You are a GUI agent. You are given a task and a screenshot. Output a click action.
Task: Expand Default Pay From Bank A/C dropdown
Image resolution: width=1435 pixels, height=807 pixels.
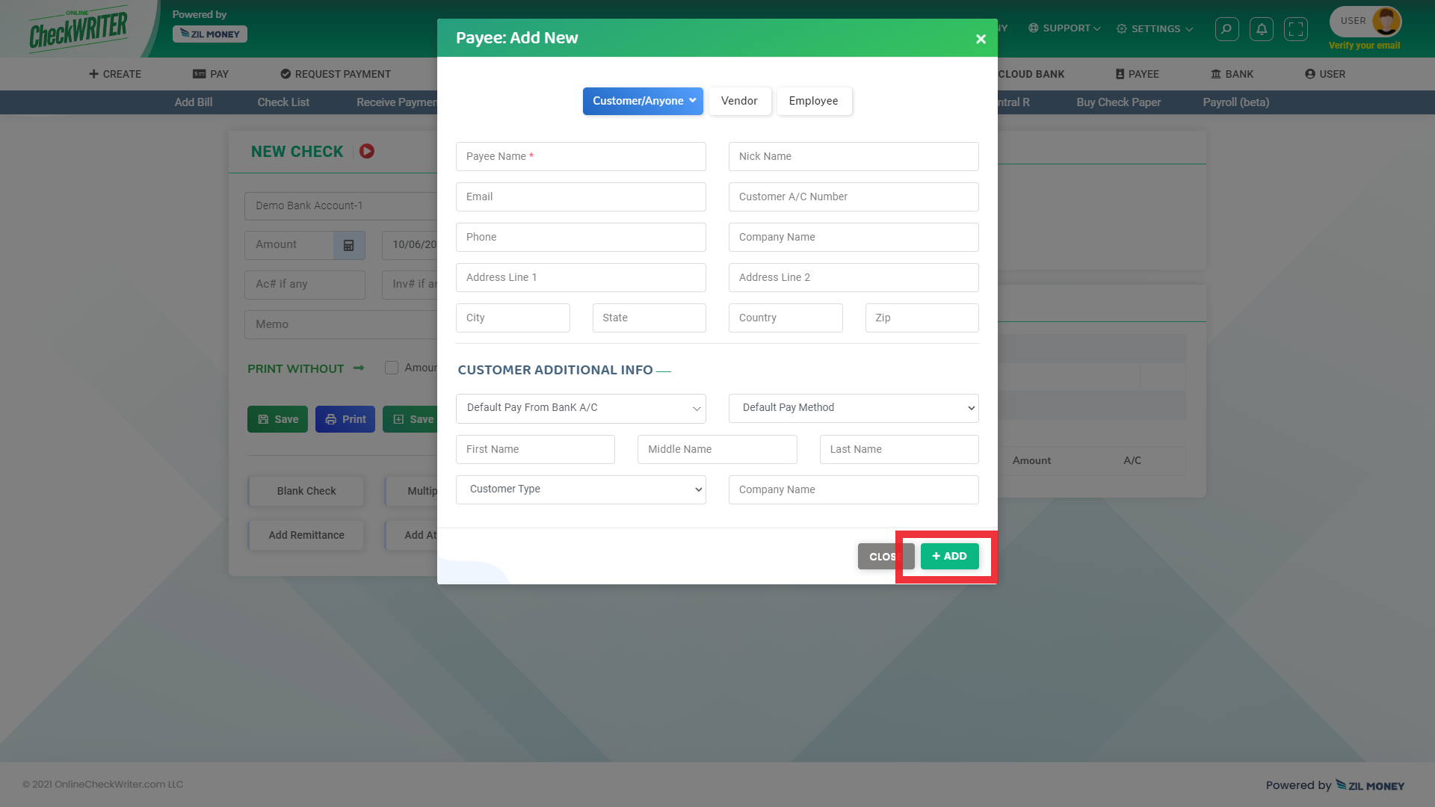(x=581, y=408)
